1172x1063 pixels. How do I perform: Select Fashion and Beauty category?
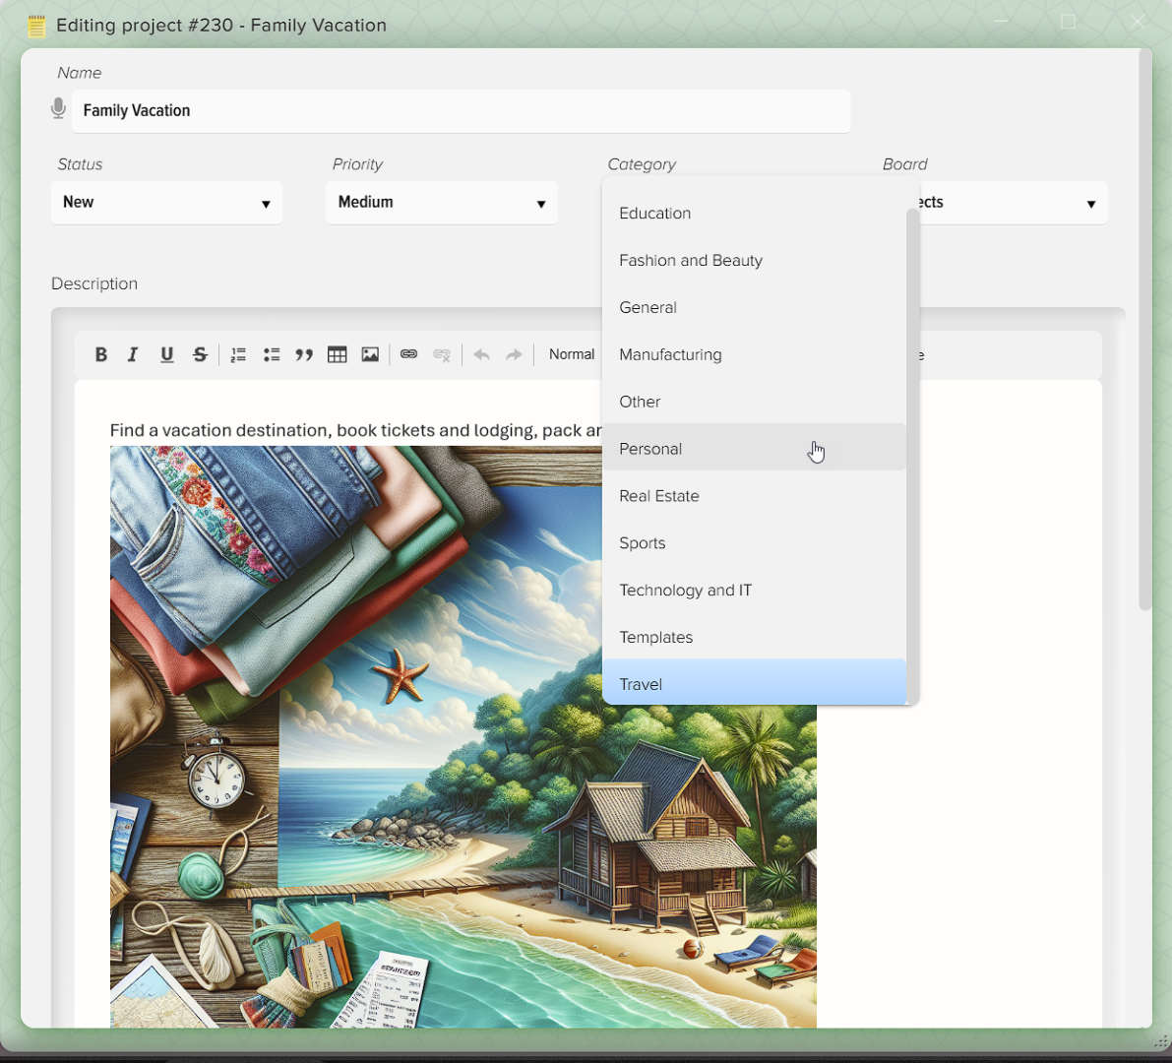pyautogui.click(x=754, y=260)
